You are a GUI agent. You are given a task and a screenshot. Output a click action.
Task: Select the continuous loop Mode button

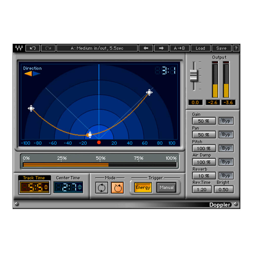[102, 188]
